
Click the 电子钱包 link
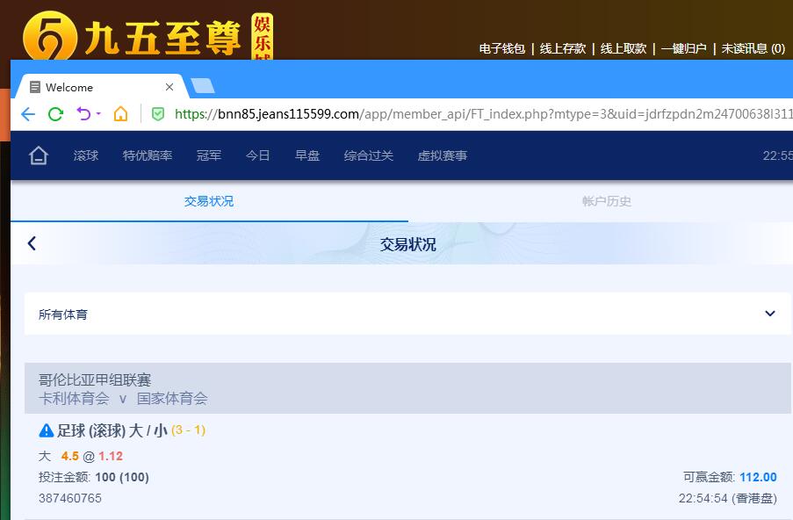(502, 48)
